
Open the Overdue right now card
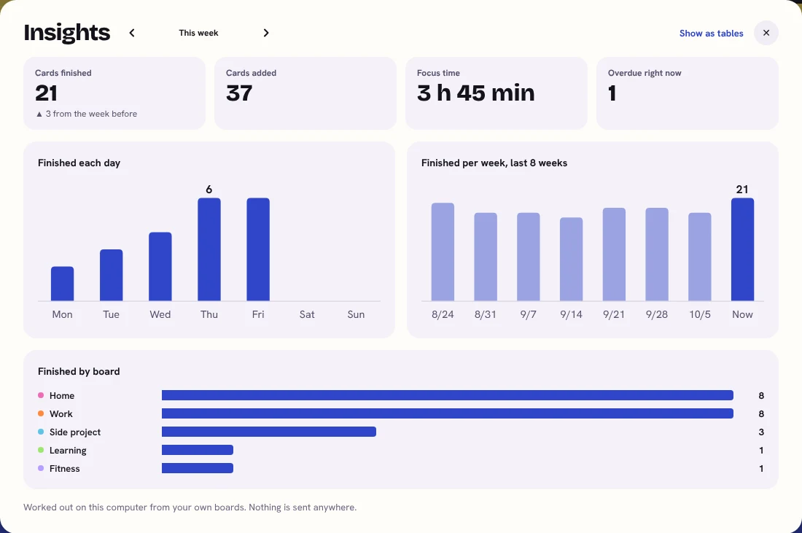tap(688, 93)
